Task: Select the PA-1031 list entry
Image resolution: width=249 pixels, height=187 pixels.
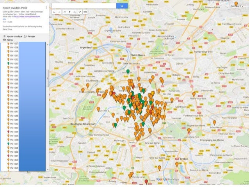Action: point(13,55)
